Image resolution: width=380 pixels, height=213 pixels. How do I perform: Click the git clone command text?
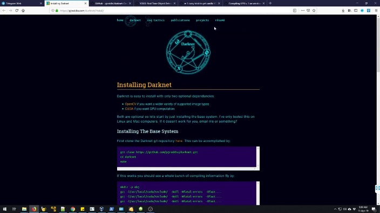159,152
